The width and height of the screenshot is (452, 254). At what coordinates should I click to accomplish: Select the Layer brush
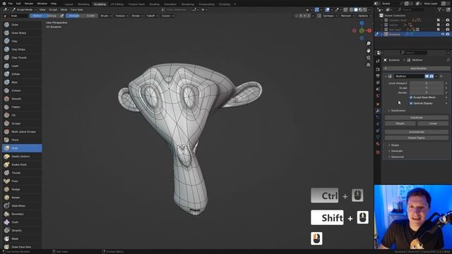22,66
